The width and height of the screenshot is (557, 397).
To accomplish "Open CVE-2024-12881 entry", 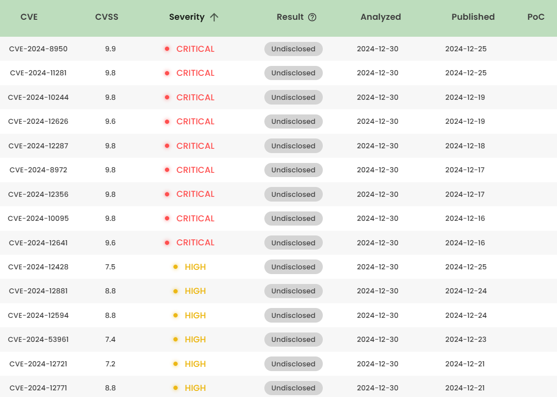I will (38, 291).
